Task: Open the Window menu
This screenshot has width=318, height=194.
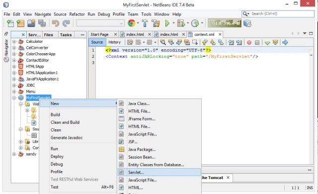Action: click(161, 14)
